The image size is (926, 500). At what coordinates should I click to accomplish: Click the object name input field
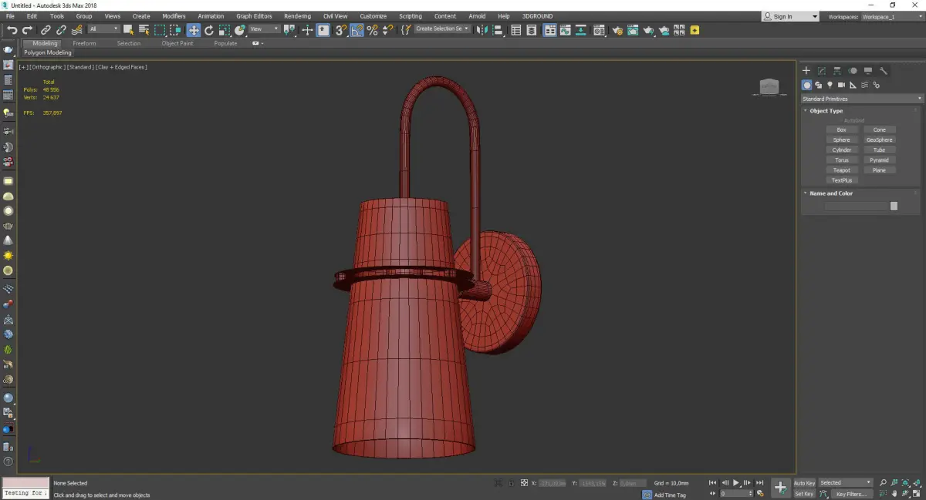coord(857,206)
